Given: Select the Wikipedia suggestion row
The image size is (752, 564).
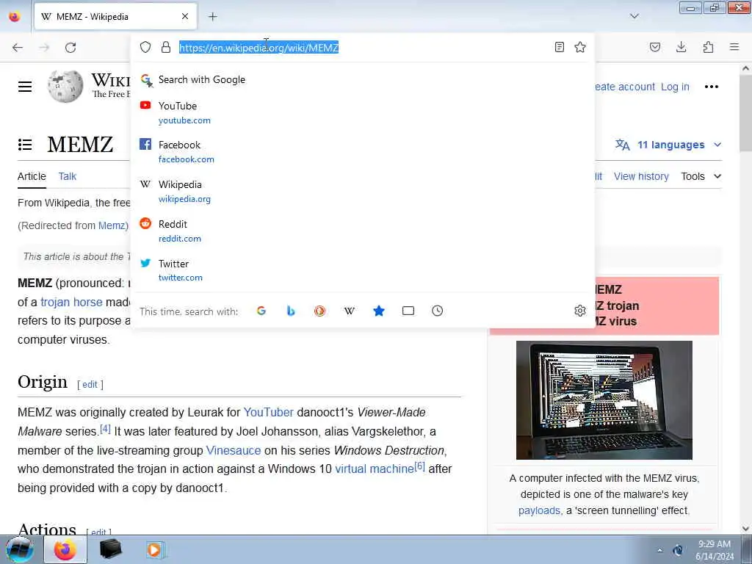Looking at the screenshot, I should pos(363,192).
